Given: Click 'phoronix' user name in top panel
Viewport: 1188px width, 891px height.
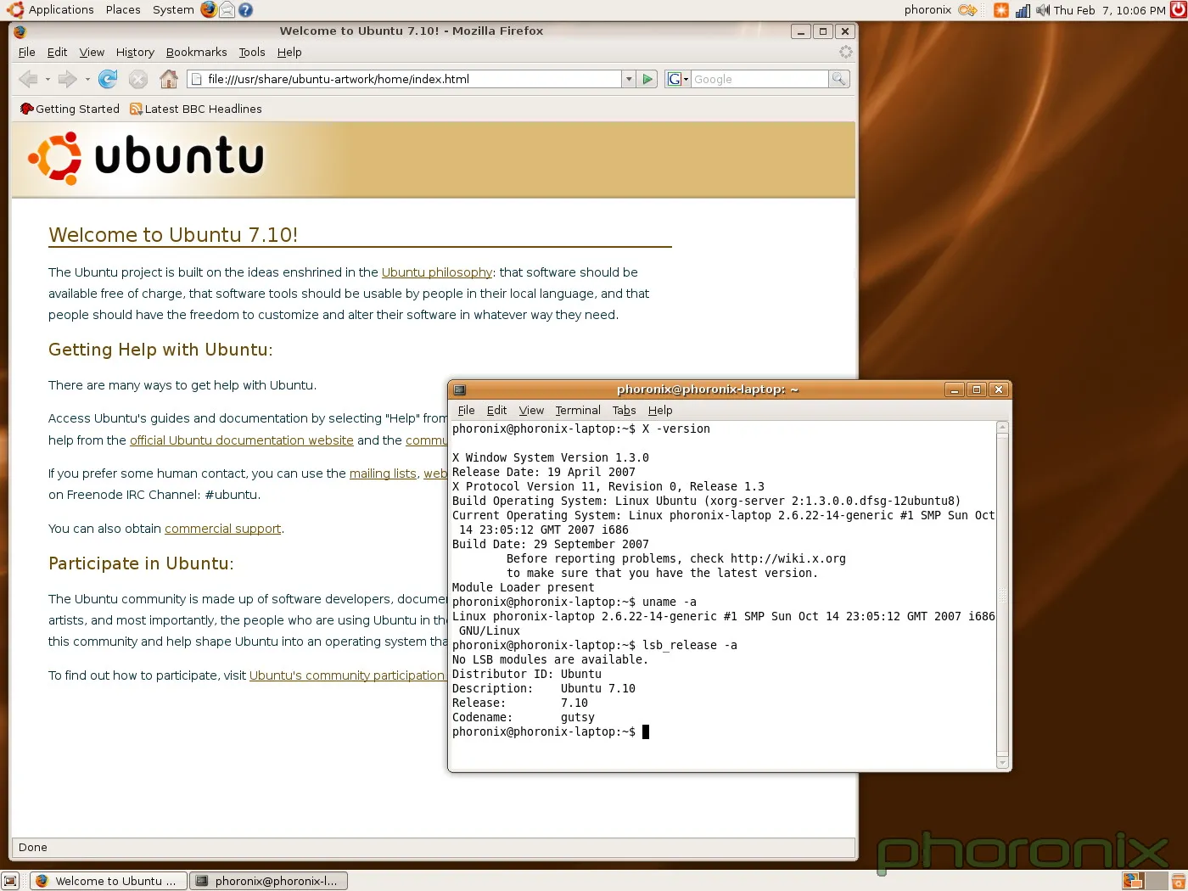Looking at the screenshot, I should [x=927, y=10].
